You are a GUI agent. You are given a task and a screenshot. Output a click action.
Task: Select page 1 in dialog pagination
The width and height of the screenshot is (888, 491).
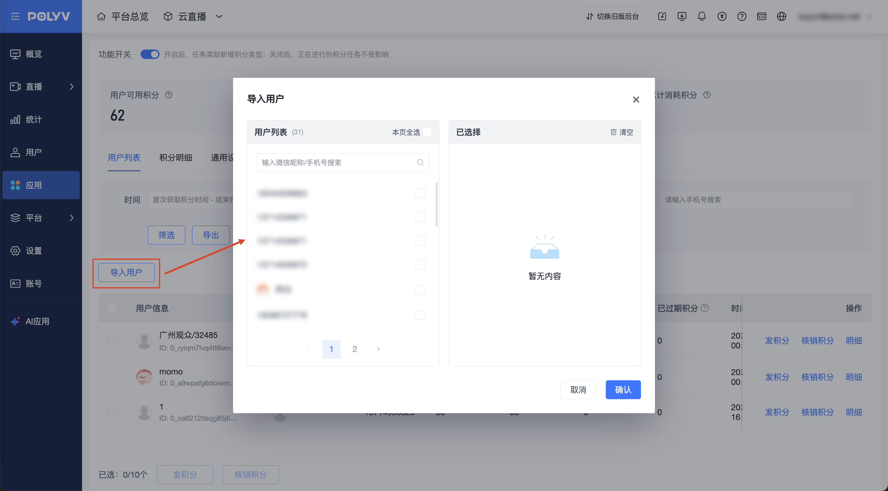[x=331, y=349]
